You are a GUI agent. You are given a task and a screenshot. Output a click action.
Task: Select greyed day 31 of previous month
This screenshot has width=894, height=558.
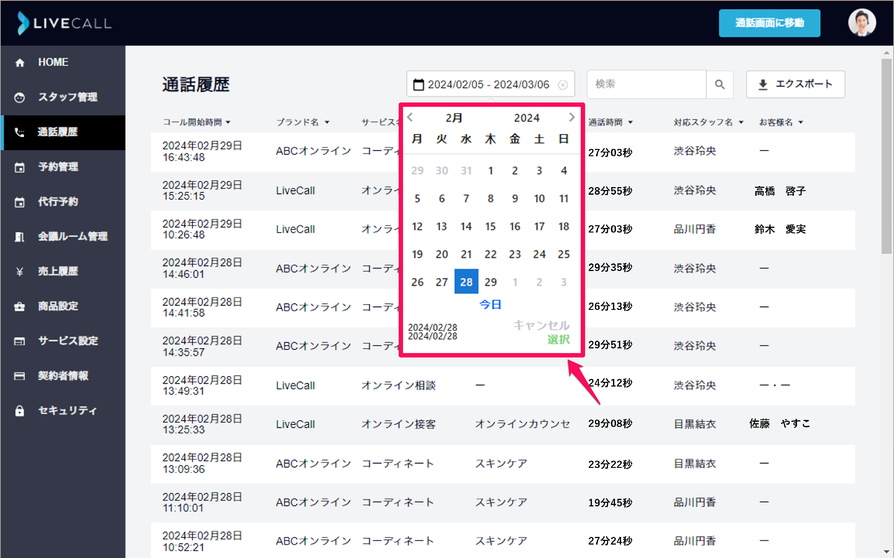[466, 170]
